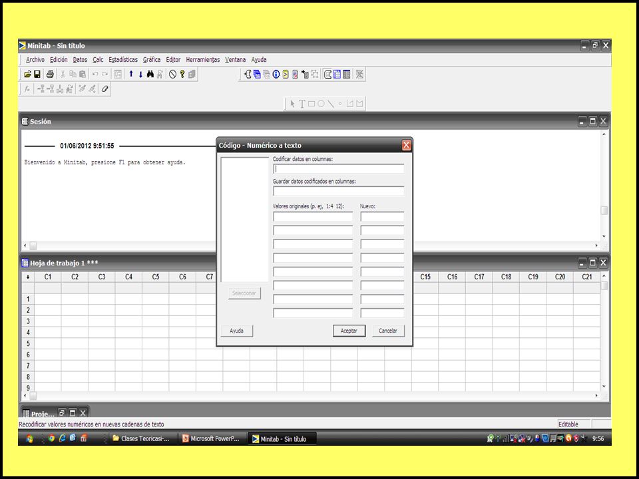The width and height of the screenshot is (639, 479).
Task: Click the first 'Valores originales' input field
Action: point(313,216)
